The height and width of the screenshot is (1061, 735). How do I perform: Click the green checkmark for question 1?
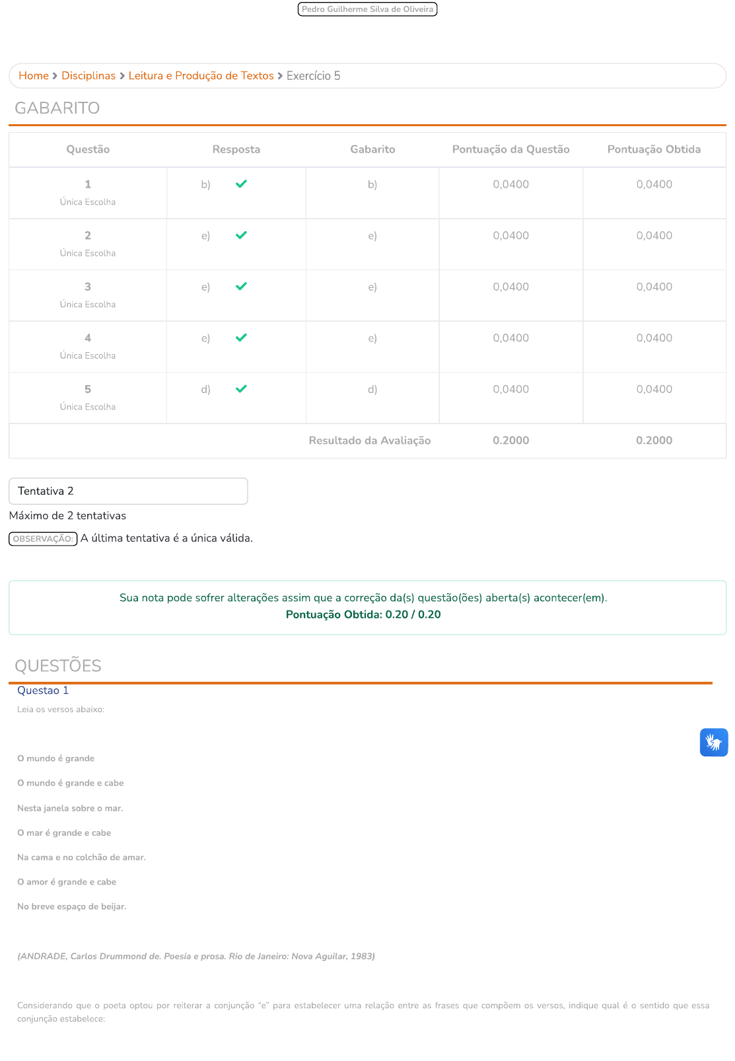click(x=241, y=184)
